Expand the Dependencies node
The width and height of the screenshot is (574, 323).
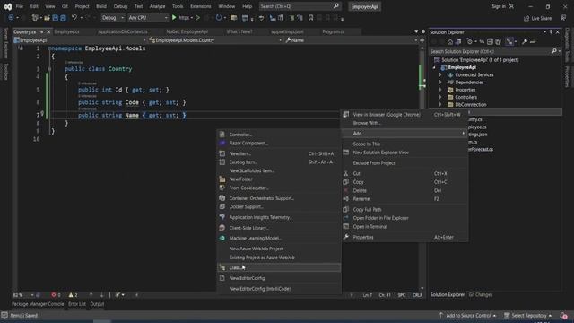click(x=440, y=83)
